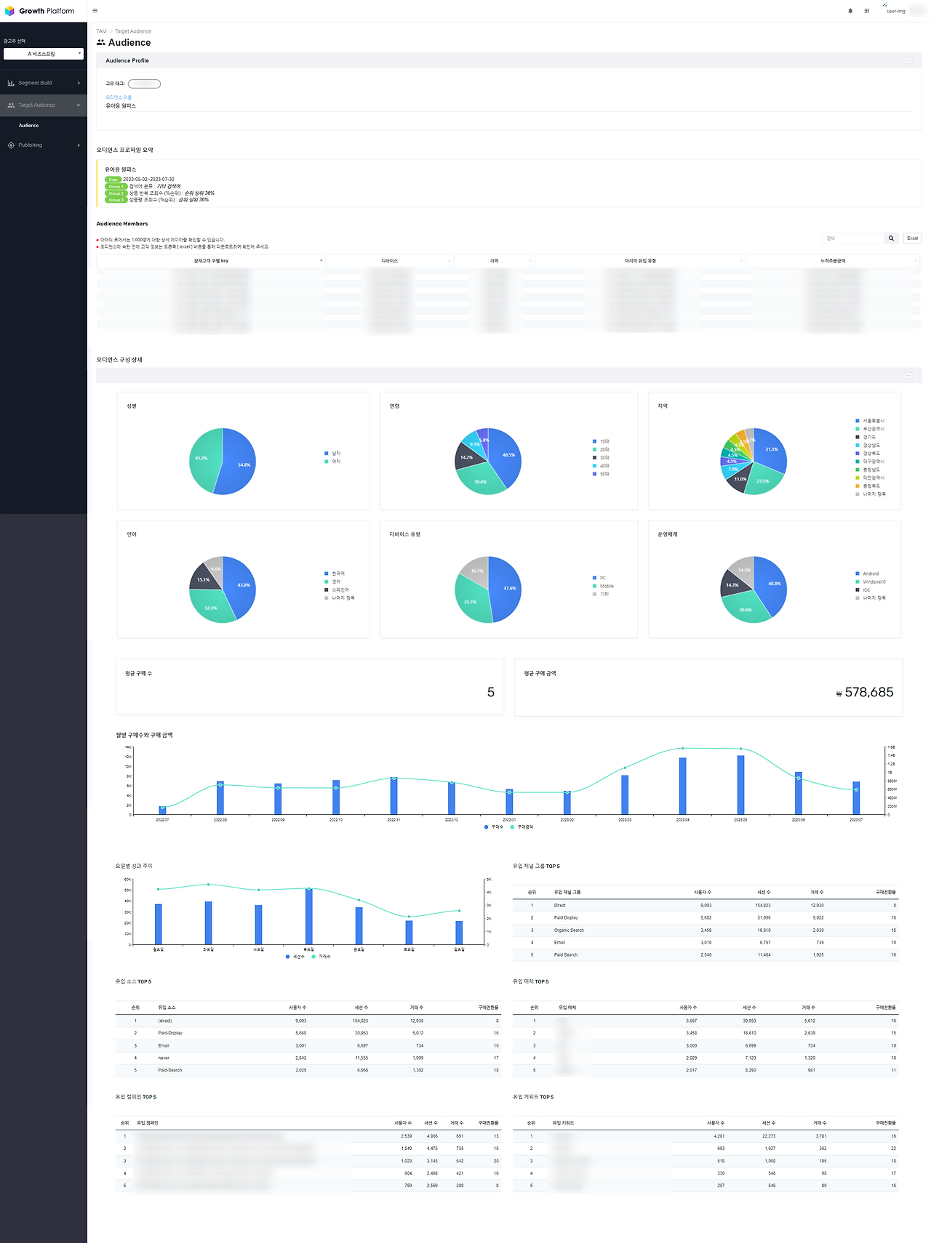Click the user-img profile avatar
This screenshot has width=931, height=1243.
coord(895,9)
